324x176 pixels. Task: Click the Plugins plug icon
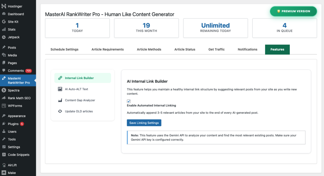[x=4, y=124]
